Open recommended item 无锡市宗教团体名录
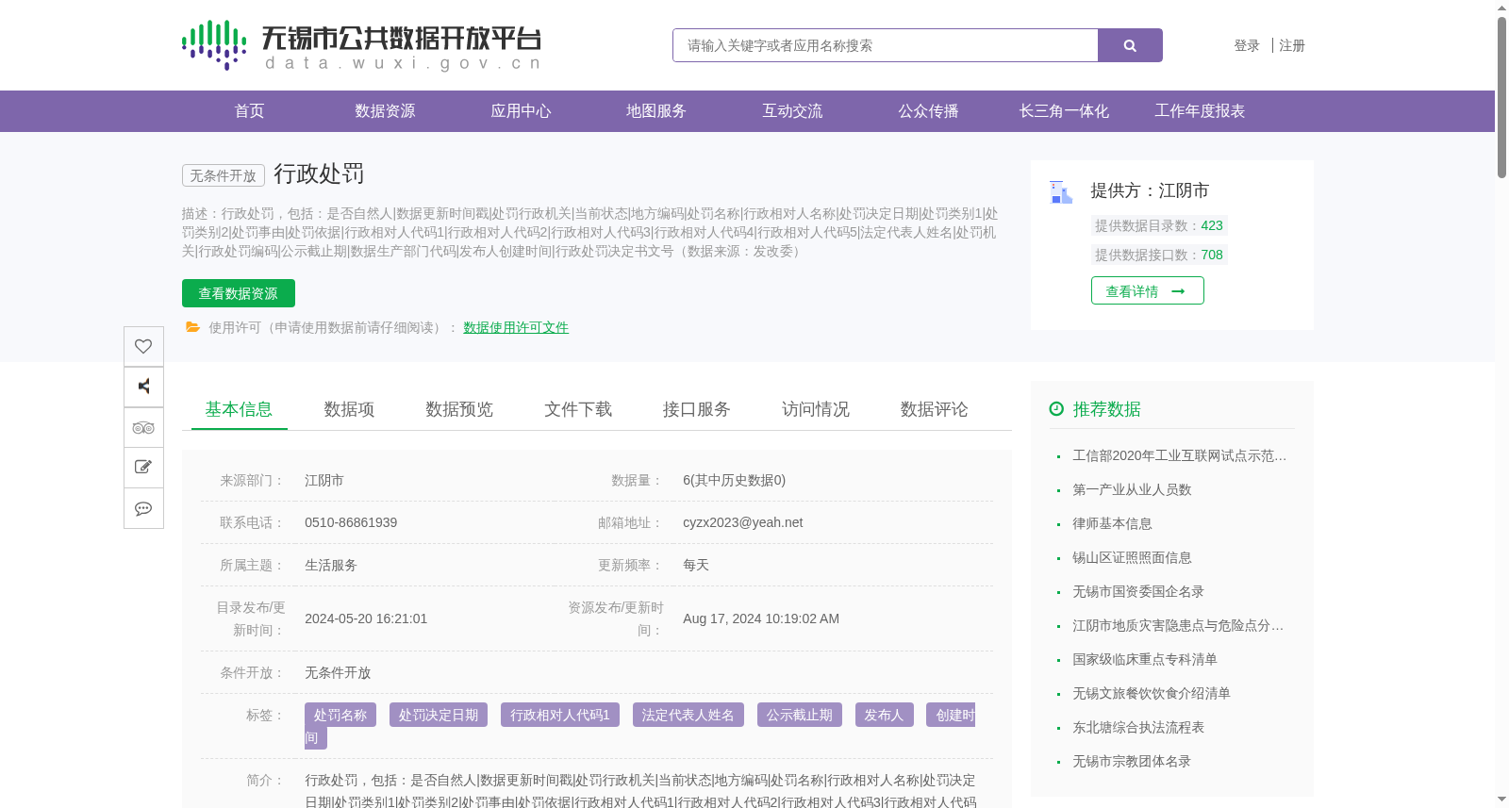This screenshot has height=808, width=1509. (1132, 761)
